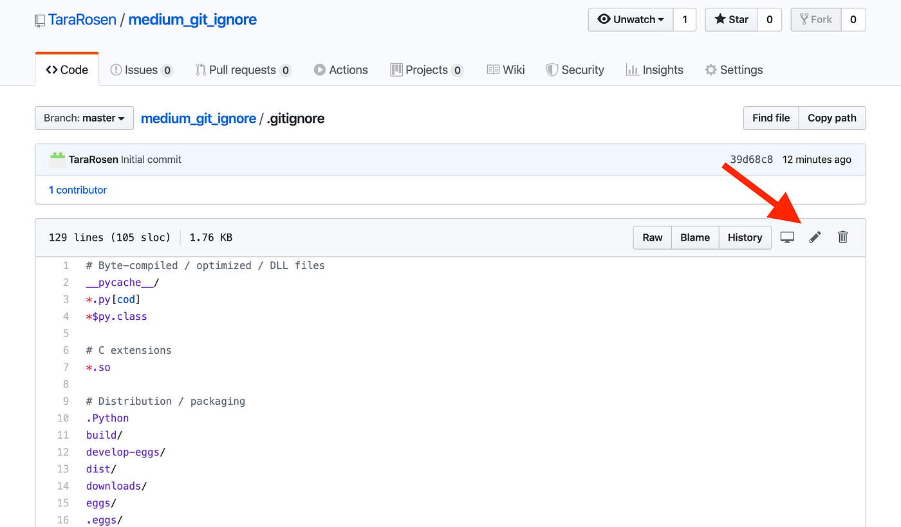901x527 pixels.
Task: Click the 1 contributor link
Action: pyautogui.click(x=78, y=190)
